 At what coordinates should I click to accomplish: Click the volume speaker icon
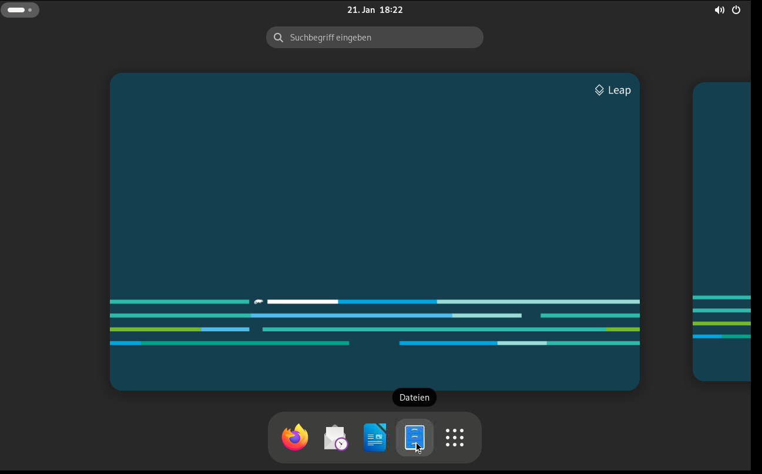point(719,10)
